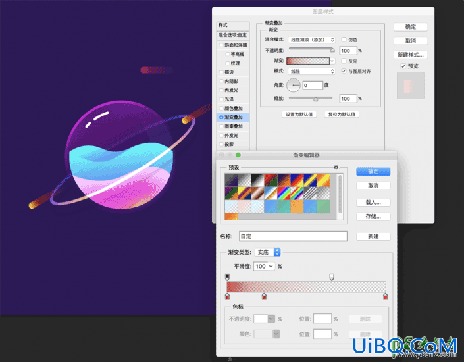Open the 样式 线性 dropdown
This screenshot has height=362, width=464.
coord(311,71)
